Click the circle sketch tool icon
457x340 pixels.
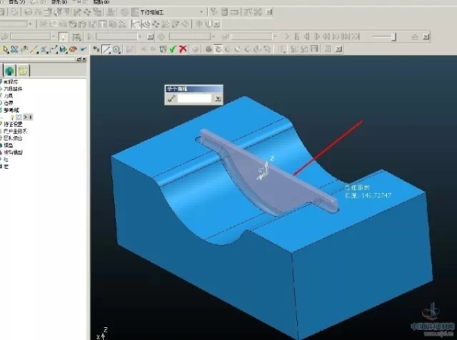point(117,49)
